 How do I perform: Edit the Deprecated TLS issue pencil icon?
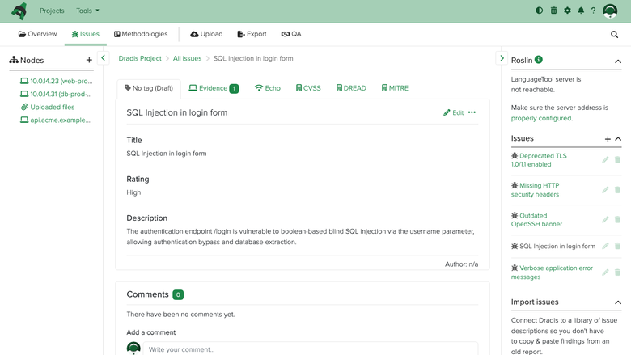605,160
